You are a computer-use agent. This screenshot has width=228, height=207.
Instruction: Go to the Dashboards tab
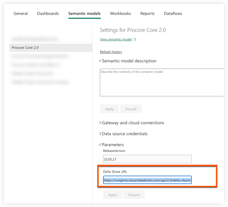click(48, 13)
